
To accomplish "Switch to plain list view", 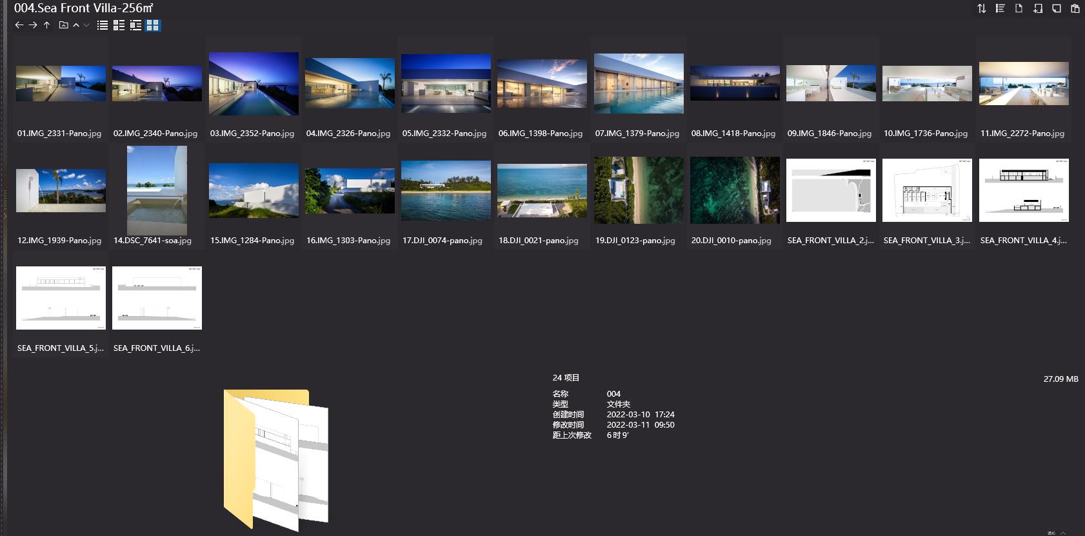I will 103,25.
